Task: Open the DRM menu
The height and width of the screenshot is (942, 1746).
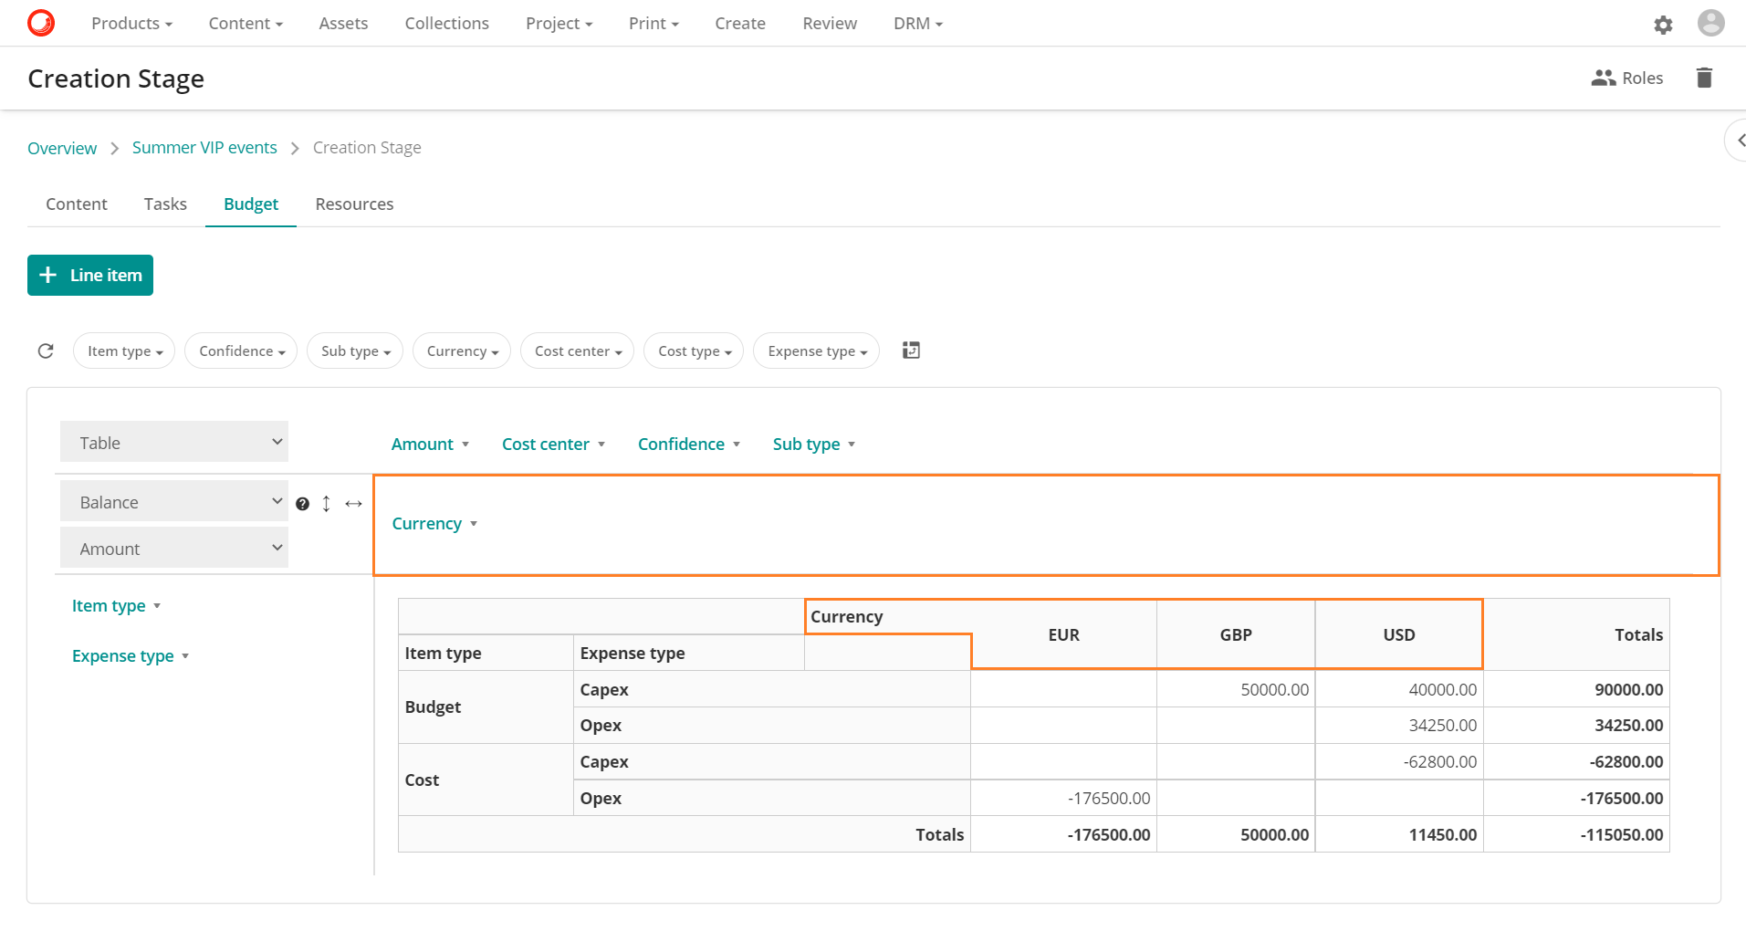Action: pyautogui.click(x=917, y=24)
